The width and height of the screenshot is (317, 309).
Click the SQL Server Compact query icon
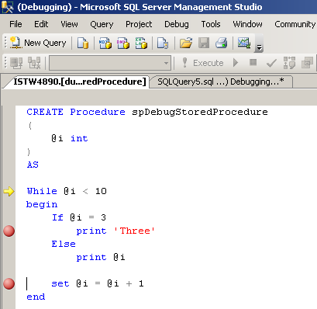pos(163,43)
